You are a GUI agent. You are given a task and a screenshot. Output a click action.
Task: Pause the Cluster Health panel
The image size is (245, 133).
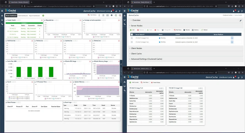(x=42, y=20)
